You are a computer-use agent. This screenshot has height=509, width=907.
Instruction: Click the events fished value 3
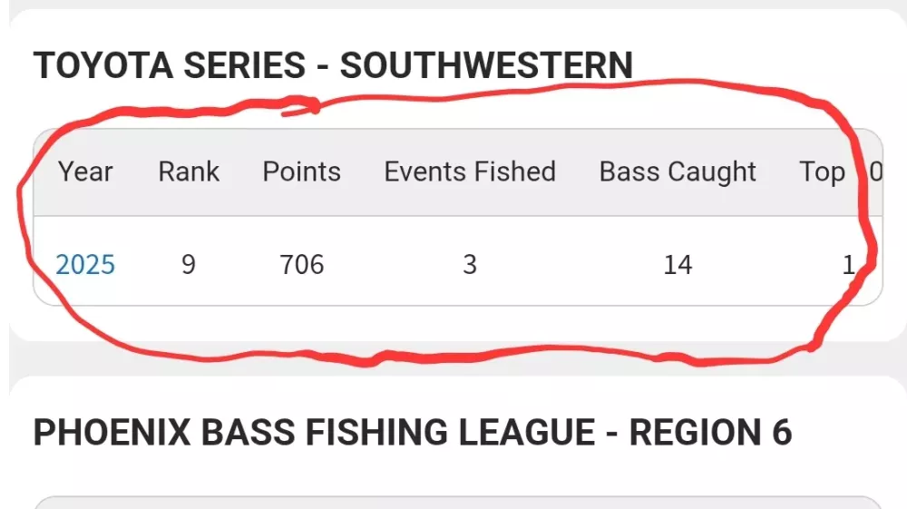[x=470, y=265]
